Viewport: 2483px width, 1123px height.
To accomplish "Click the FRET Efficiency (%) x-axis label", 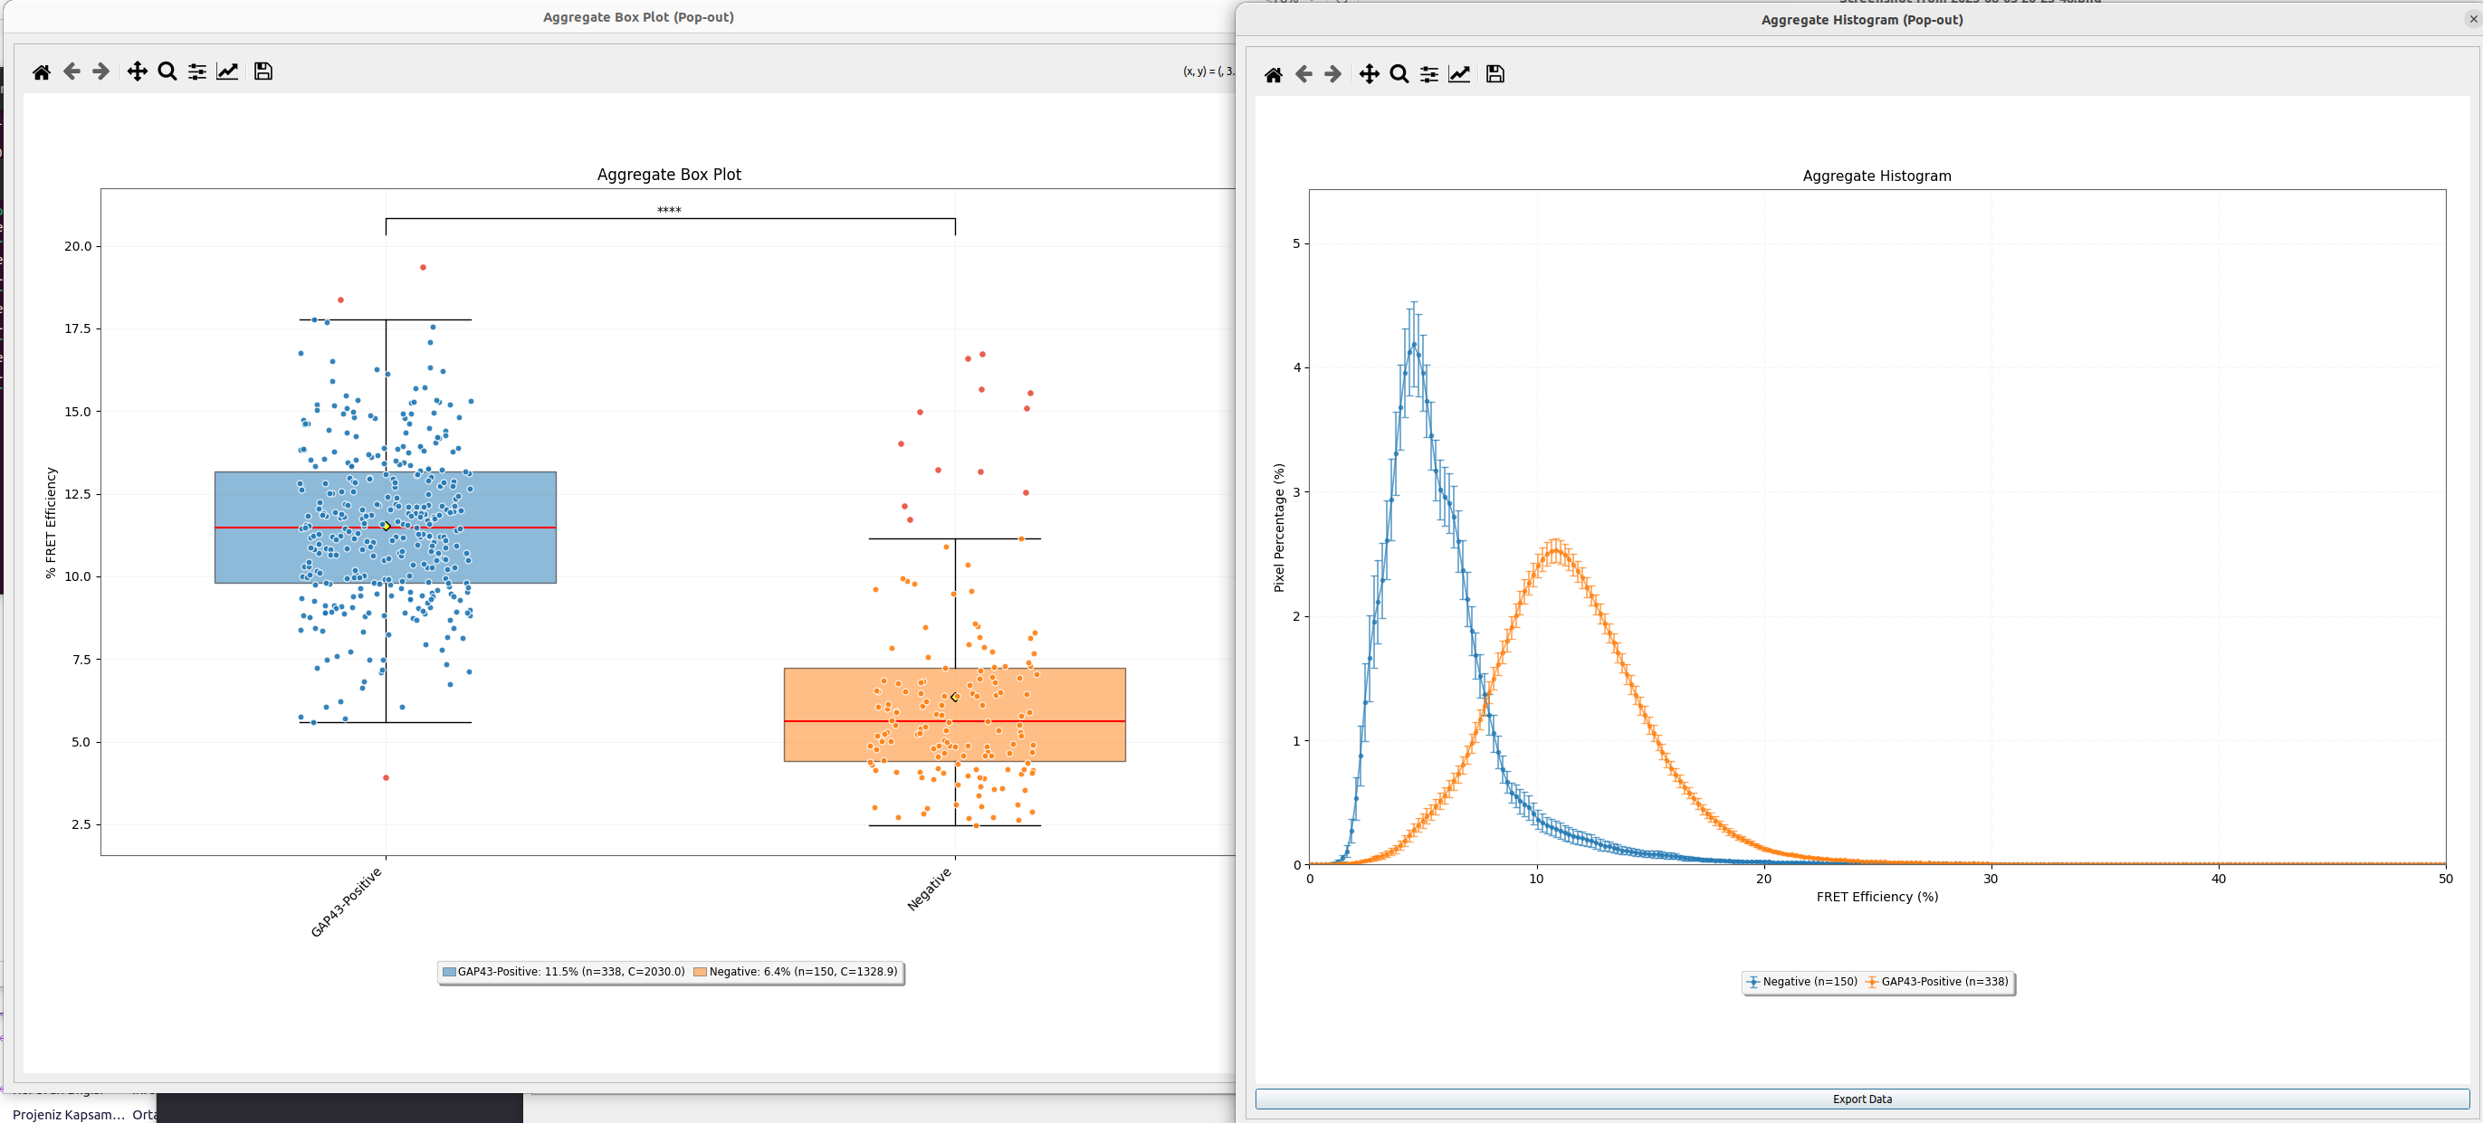I will [1877, 898].
